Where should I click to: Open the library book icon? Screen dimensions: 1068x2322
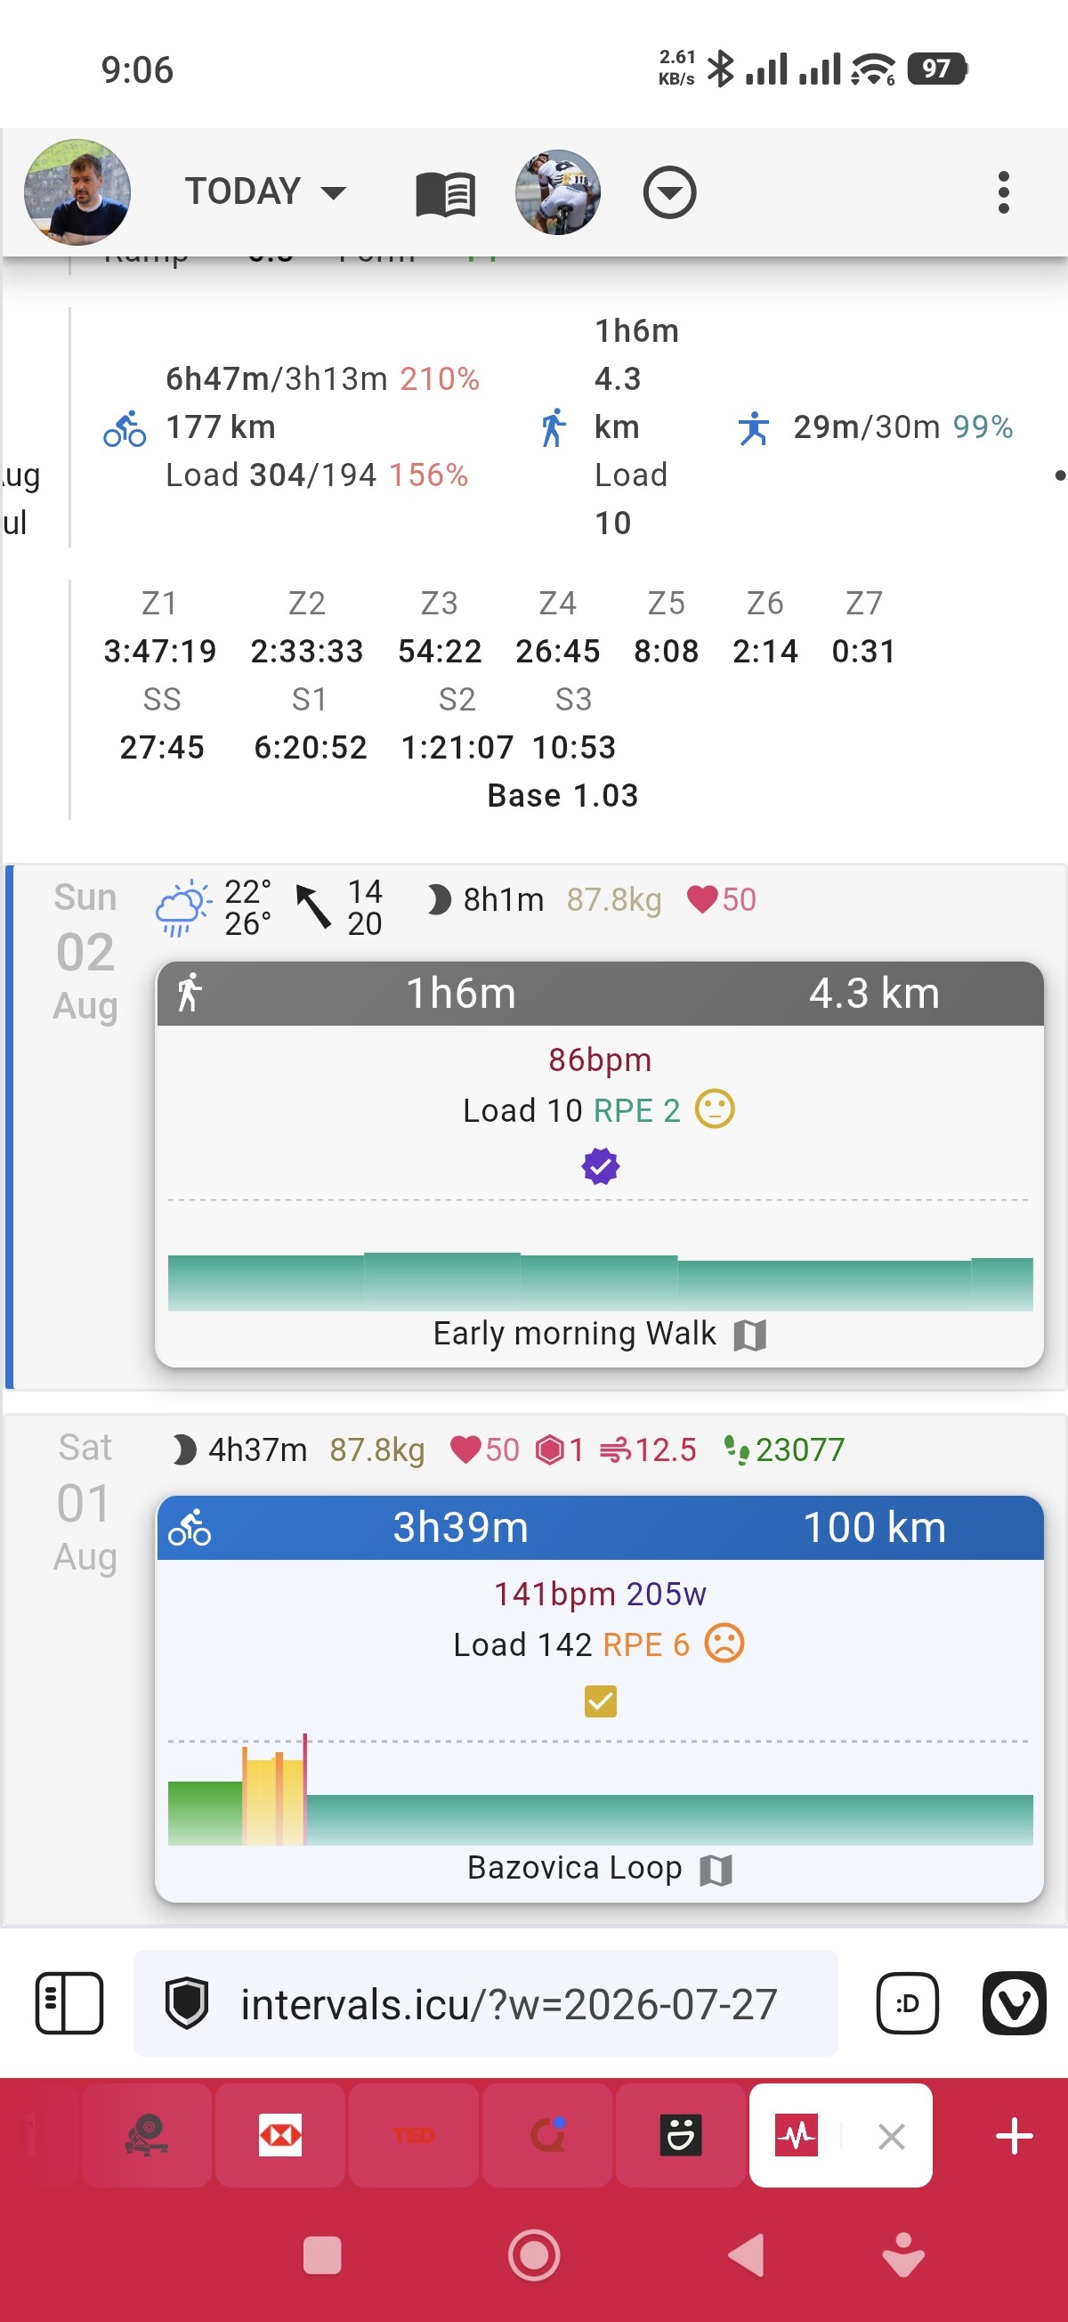pyautogui.click(x=445, y=194)
